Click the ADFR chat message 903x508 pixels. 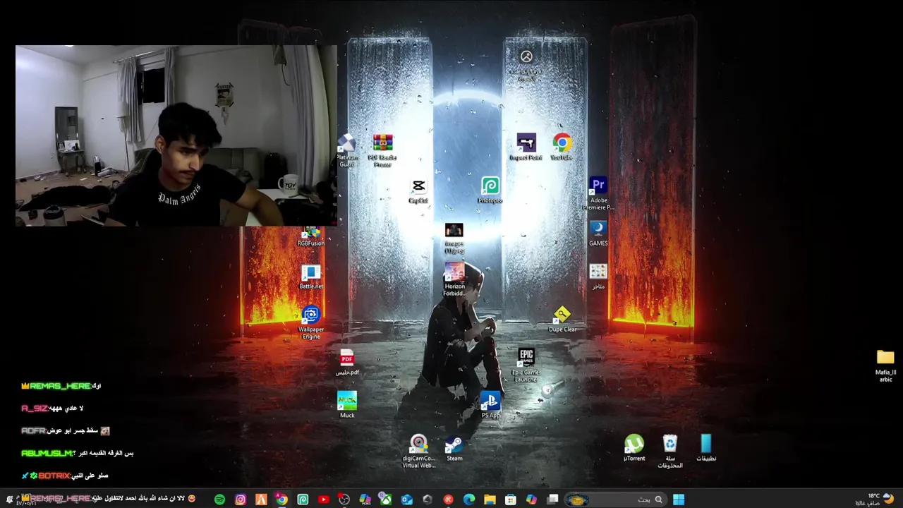(66, 430)
